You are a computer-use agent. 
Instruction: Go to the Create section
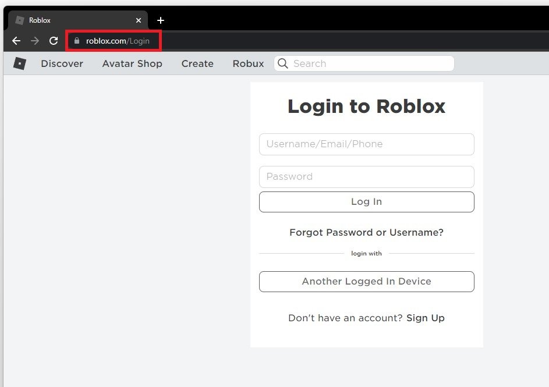tap(197, 63)
